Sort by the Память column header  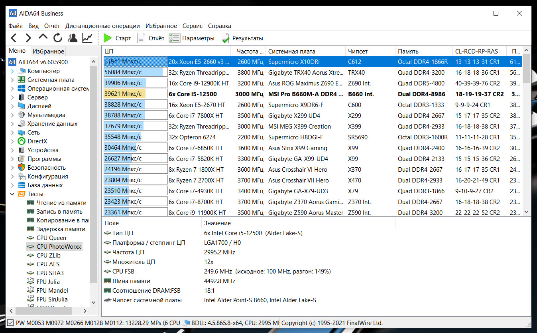coord(424,51)
